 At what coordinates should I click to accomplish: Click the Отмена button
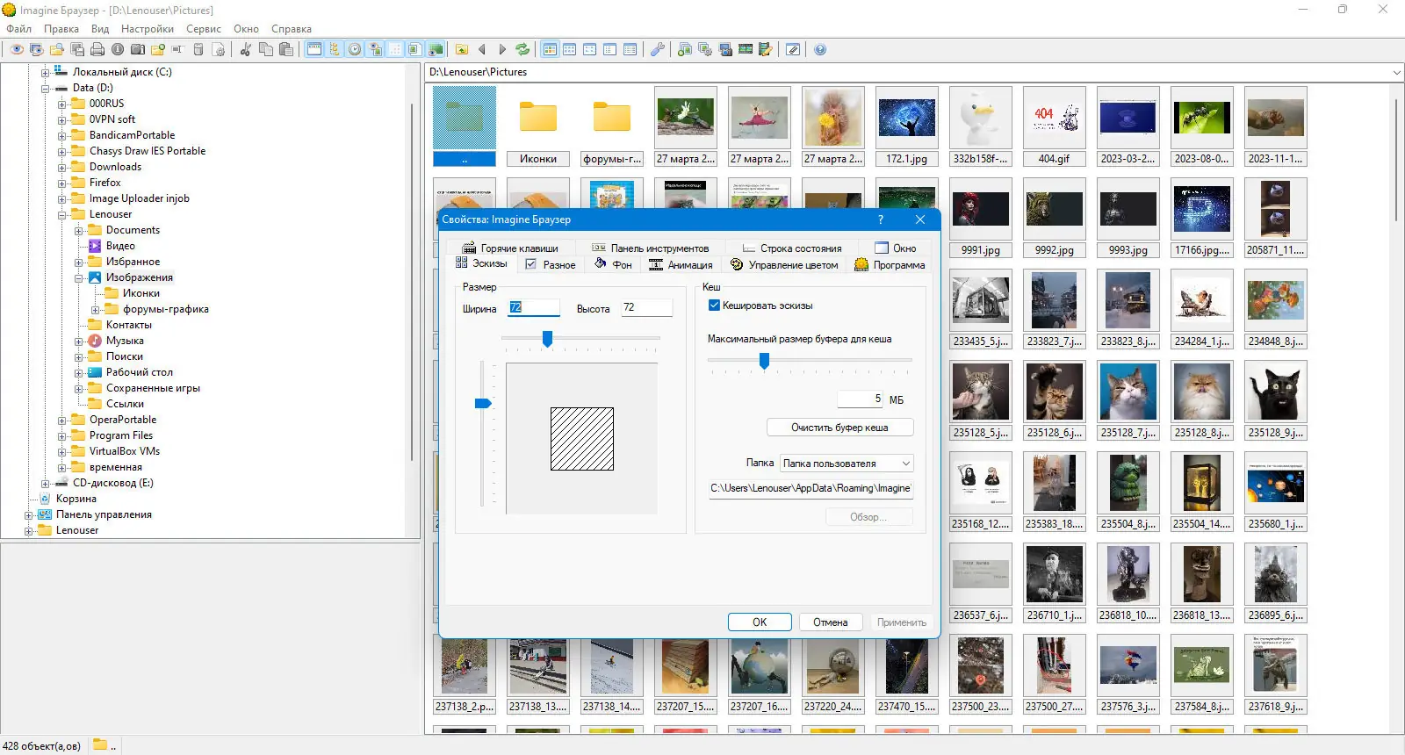point(830,622)
